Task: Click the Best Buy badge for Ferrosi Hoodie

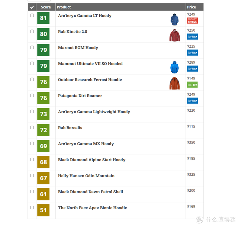Action: pos(192,85)
